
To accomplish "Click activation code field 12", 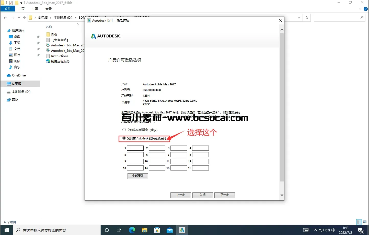I will click(200, 161).
